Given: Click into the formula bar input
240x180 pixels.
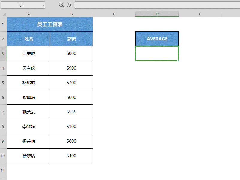Looking at the screenshot, I should pyautogui.click(x=157, y=5).
